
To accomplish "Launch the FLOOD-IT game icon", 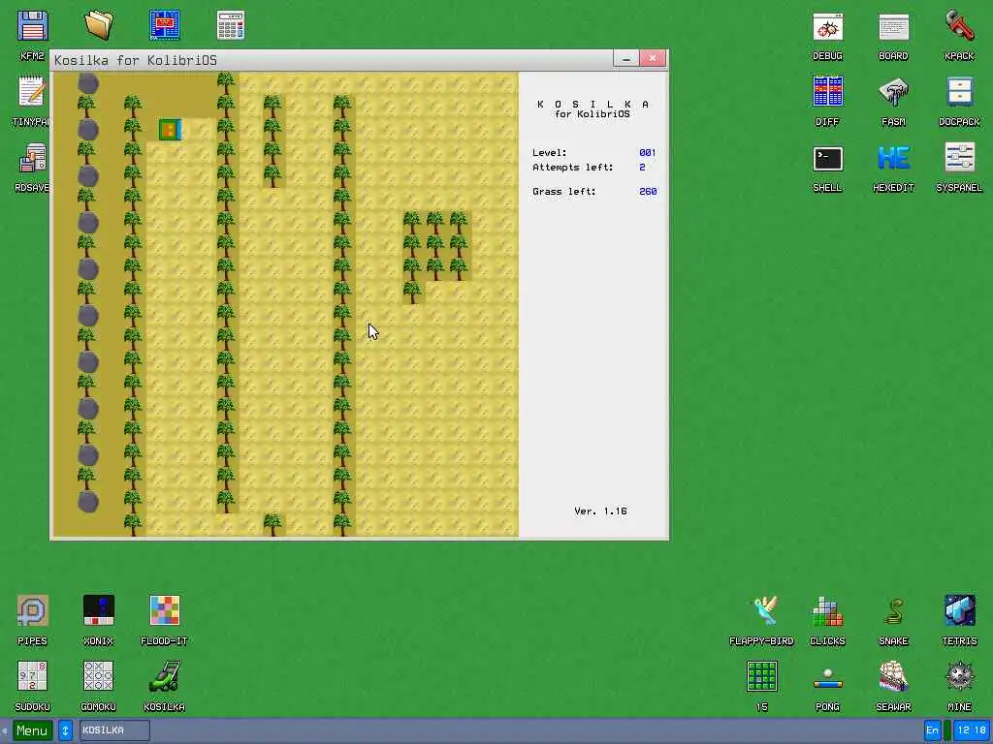I will 165,610.
